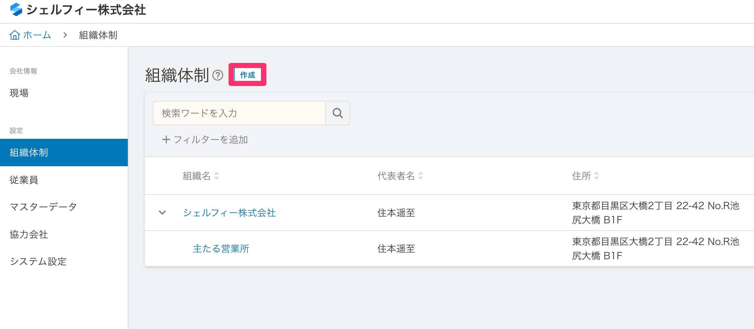754x329 pixels.
Task: Click the plus icon for フィルターを追加
Action: (x=166, y=139)
